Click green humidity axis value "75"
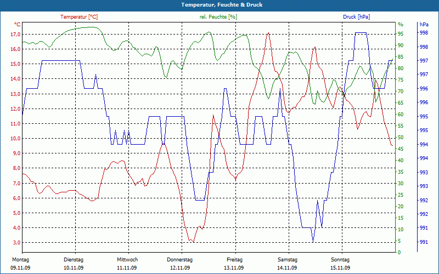This screenshot has width=439, height=274. click(401, 80)
